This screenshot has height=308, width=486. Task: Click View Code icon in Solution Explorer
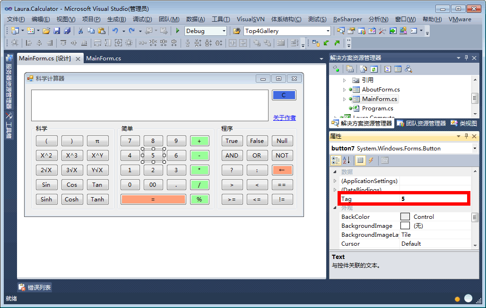click(x=388, y=69)
